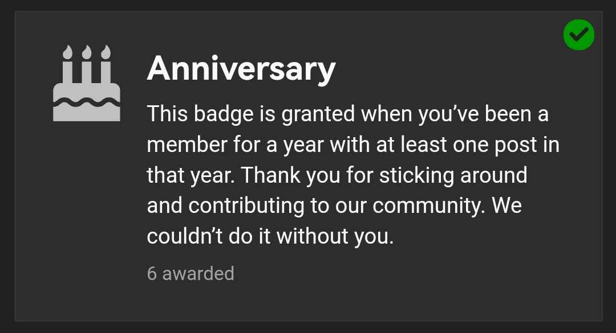Click the text 'Thank you for sticking around'
Screen dimensions: 616x333
point(384,175)
